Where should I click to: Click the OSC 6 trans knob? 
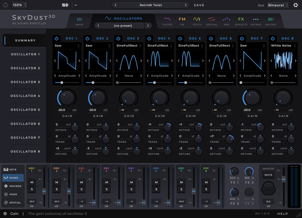pyautogui.click(x=229, y=139)
